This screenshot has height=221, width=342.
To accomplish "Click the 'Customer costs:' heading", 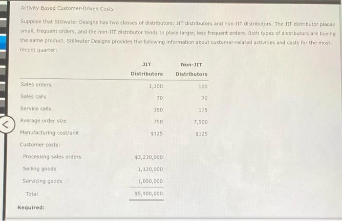I will pyautogui.click(x=40, y=145).
